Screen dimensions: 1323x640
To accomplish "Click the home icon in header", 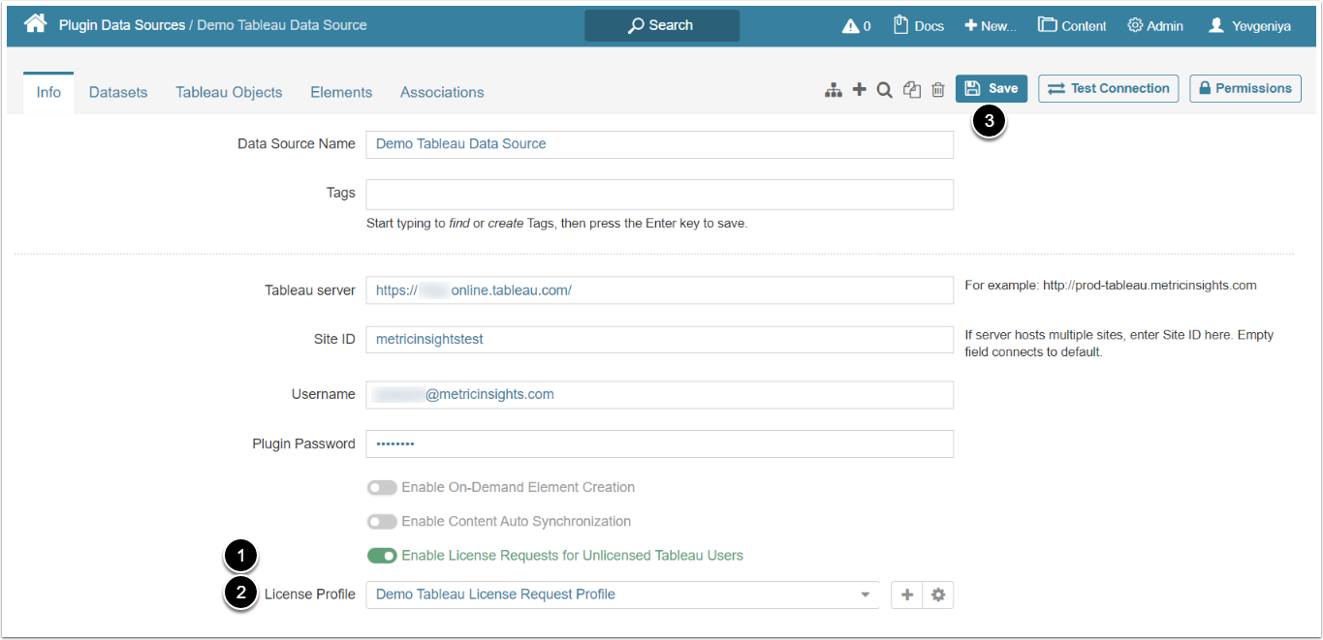I will click(35, 24).
